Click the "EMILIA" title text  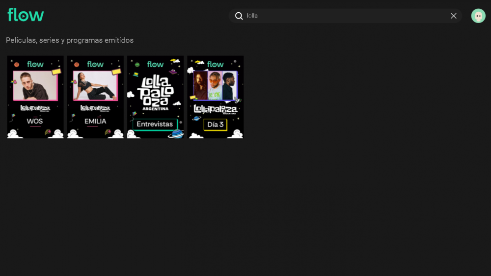(x=95, y=121)
